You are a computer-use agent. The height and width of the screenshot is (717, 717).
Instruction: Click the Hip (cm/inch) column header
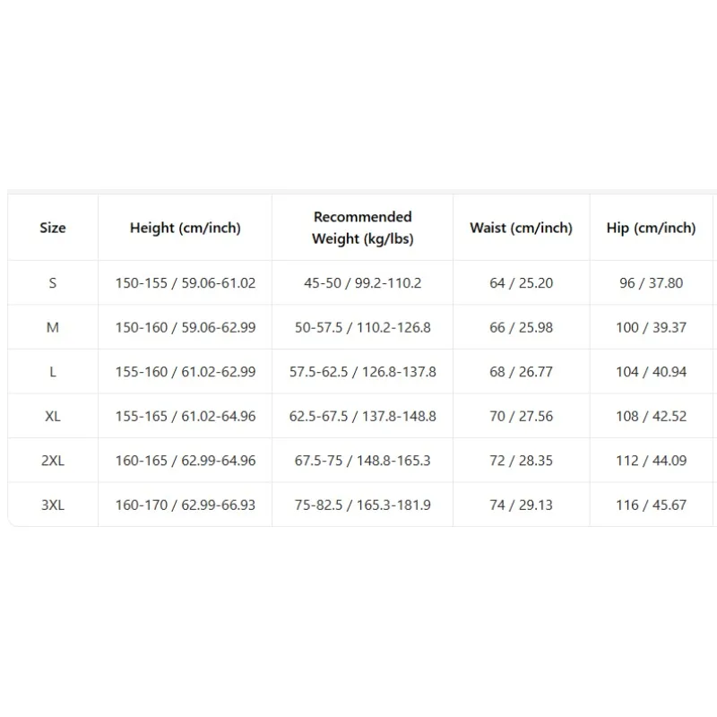pos(652,228)
